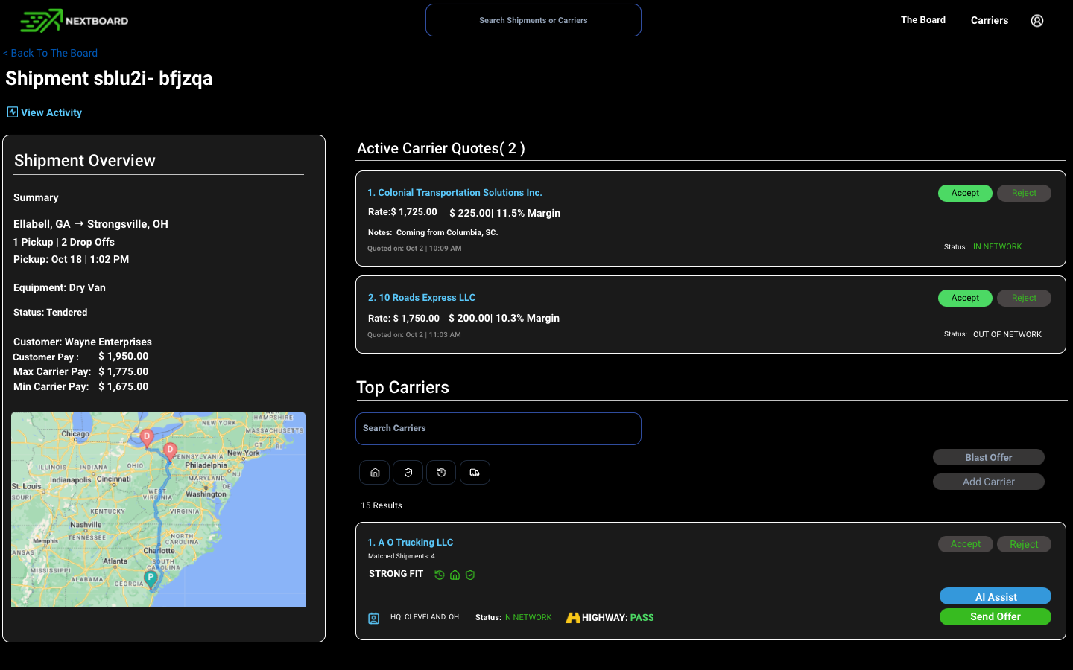This screenshot has height=670, width=1073.
Task: Toggle the history clock filter icon
Action: coord(441,473)
